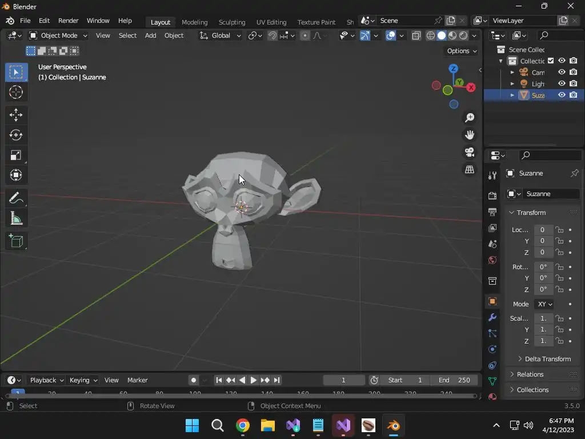Select the Scale tool
This screenshot has height=439, width=585.
point(16,155)
